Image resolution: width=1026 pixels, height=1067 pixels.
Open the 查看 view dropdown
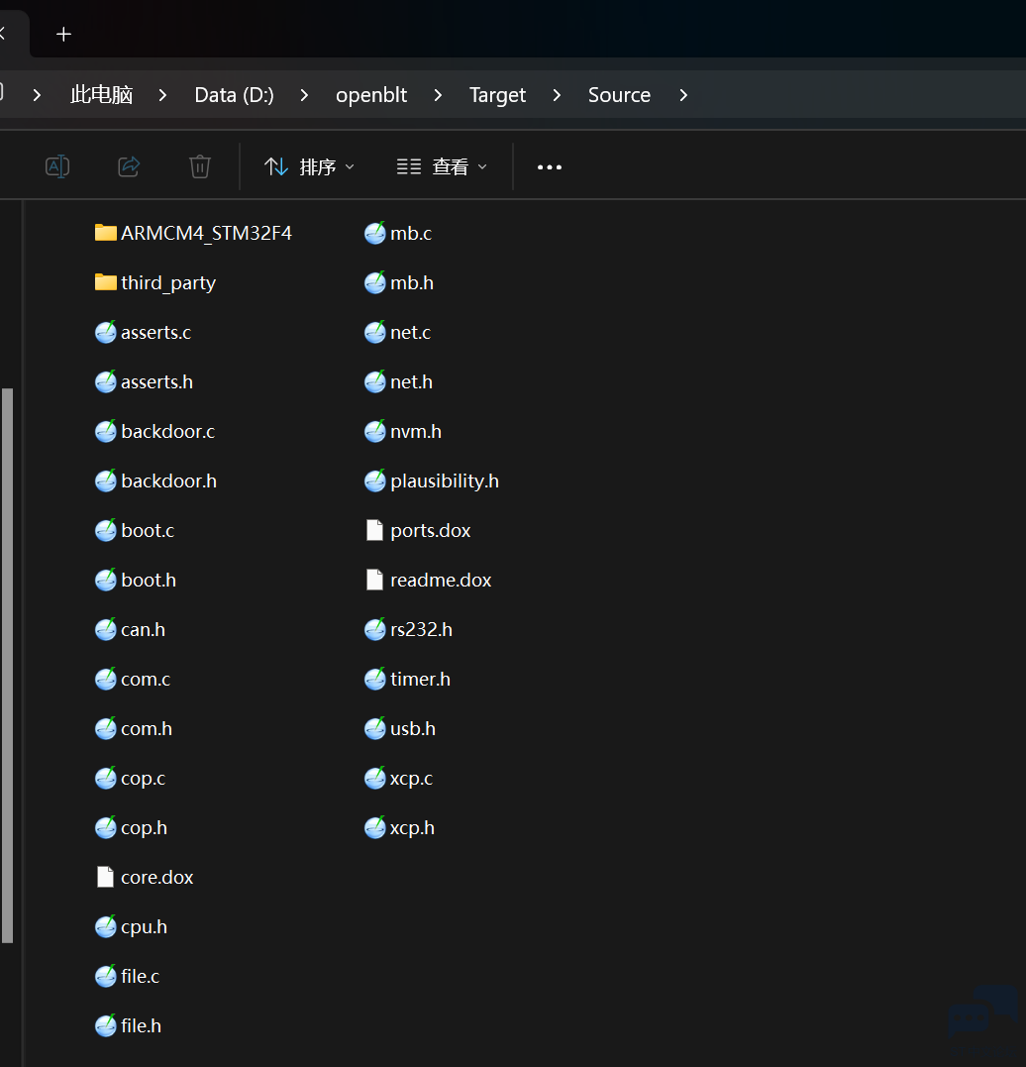click(443, 166)
